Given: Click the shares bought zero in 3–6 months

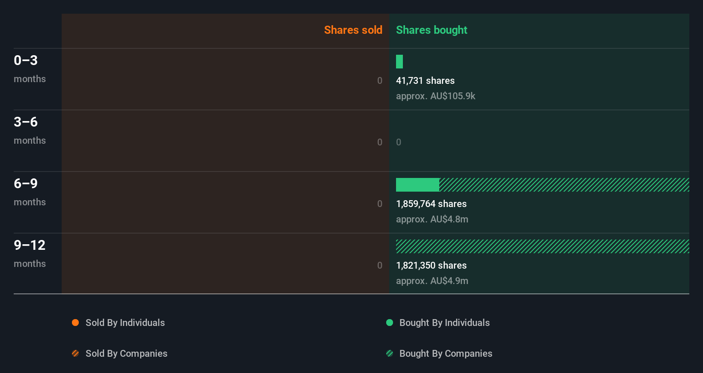Looking at the screenshot, I should click(x=399, y=142).
